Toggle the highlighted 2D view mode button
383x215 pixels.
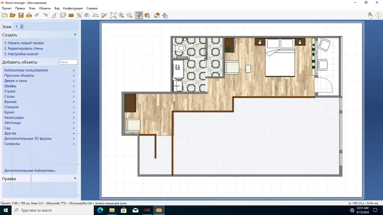tap(139, 15)
